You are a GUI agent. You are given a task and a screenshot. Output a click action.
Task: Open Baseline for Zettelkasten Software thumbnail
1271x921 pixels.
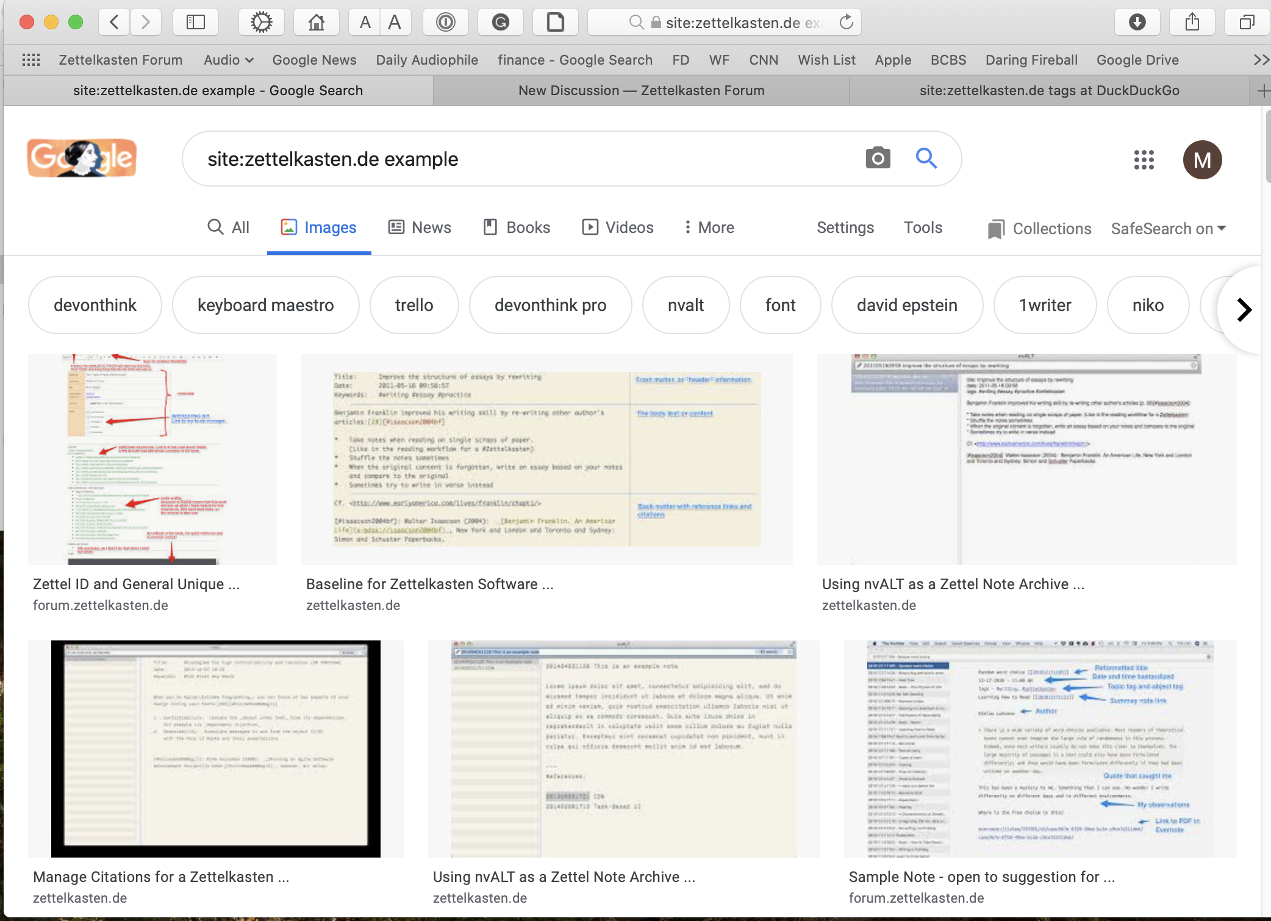(x=547, y=459)
